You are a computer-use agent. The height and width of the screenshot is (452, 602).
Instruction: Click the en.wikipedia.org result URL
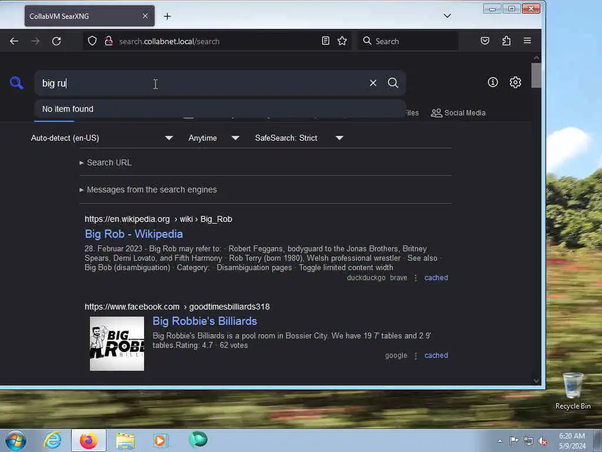pyautogui.click(x=158, y=219)
